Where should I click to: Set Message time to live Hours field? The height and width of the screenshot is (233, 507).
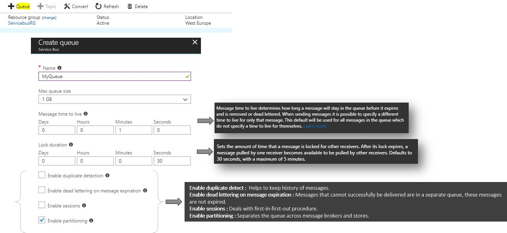click(95, 130)
